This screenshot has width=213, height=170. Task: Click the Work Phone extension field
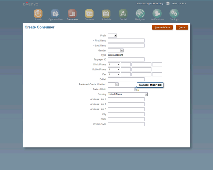(x=157, y=64)
